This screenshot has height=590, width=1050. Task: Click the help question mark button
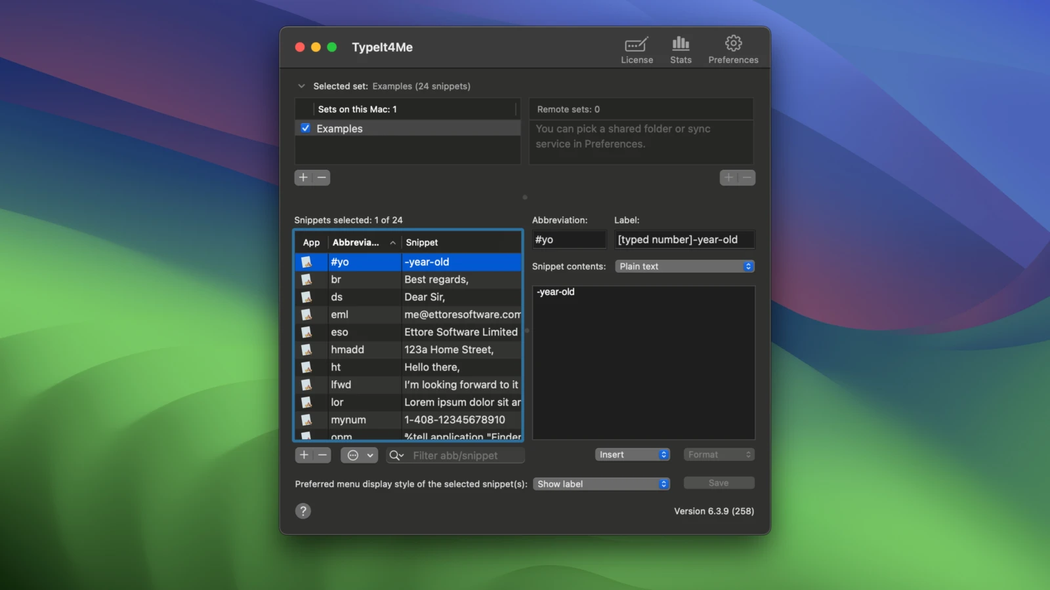click(x=303, y=511)
